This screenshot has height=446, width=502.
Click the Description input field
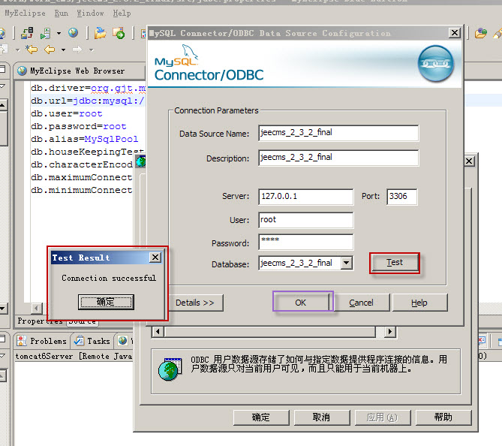[338, 158]
